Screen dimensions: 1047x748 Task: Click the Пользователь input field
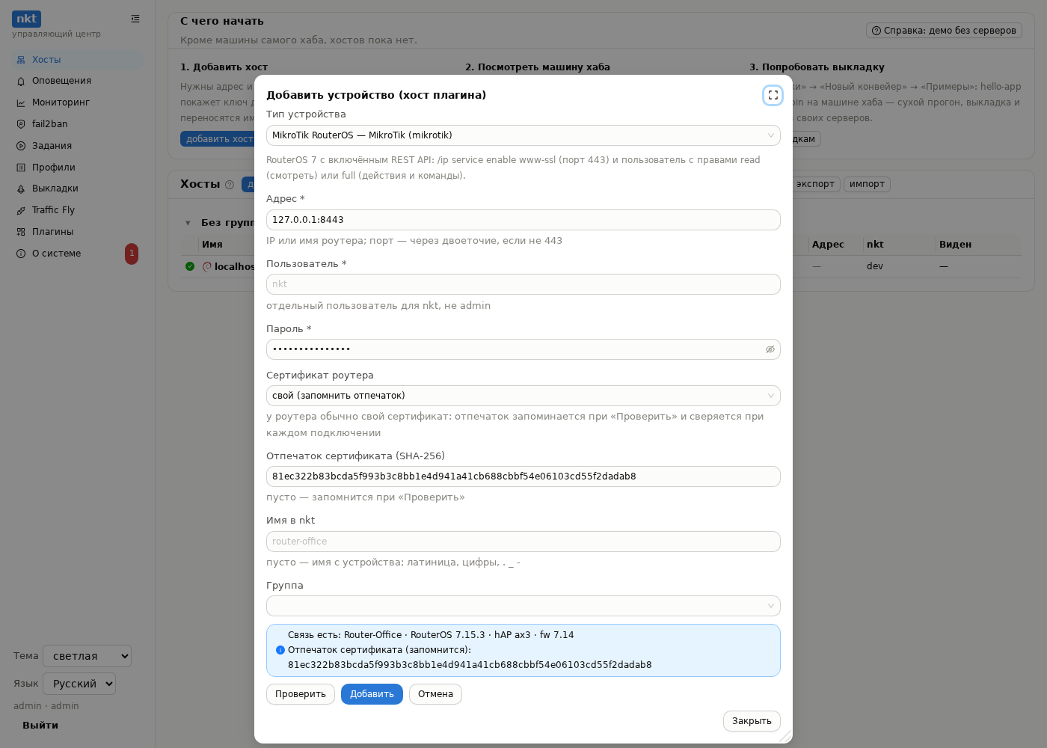(x=523, y=284)
